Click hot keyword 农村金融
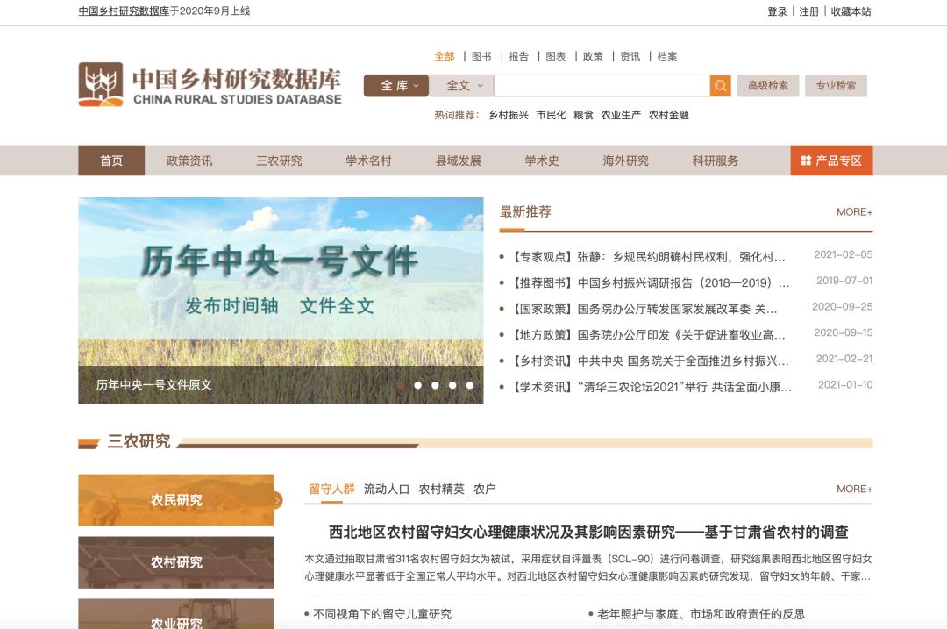 [x=668, y=115]
